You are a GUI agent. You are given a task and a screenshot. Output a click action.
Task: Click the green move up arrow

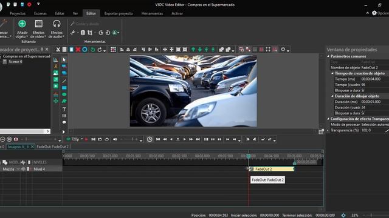(193, 50)
